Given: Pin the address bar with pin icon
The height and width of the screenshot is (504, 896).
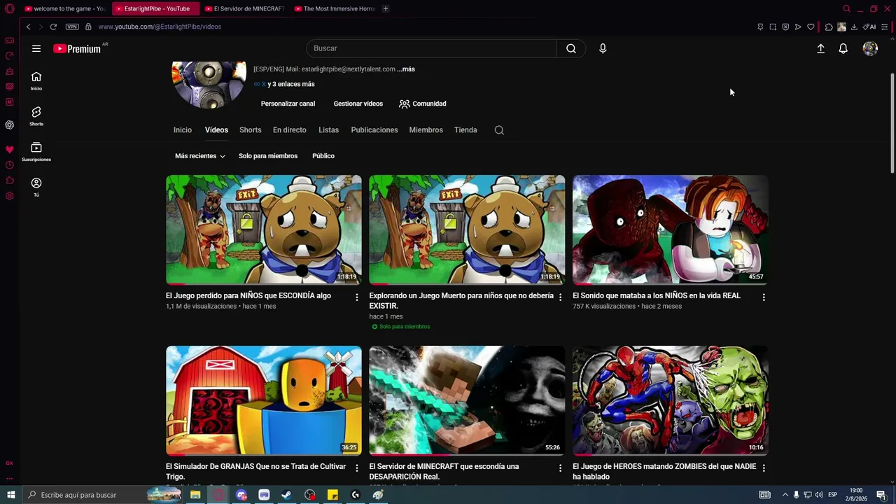Looking at the screenshot, I should pos(760,27).
